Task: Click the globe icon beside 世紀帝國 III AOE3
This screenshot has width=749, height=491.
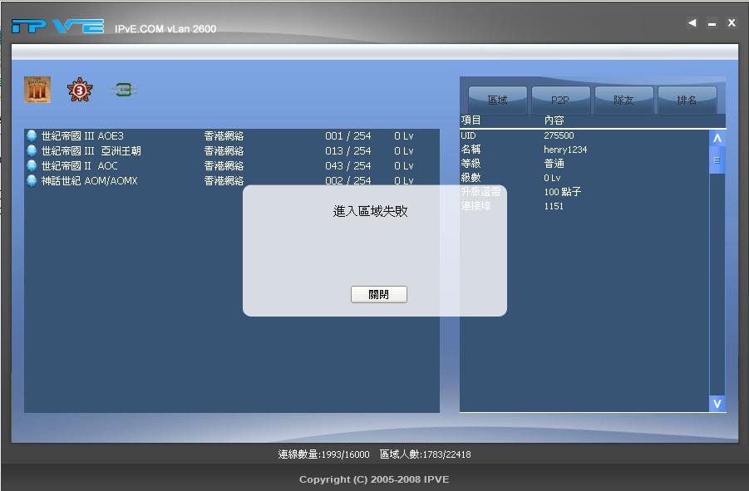Action: pos(32,135)
